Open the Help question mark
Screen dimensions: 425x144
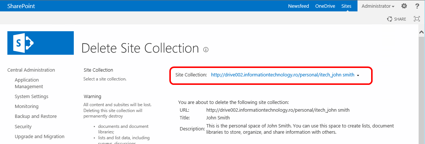pos(417,6)
